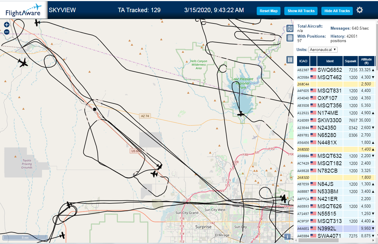Select the 268C4A unidentified aircraft row
Screen dimensions: 378x244
(x=336, y=84)
